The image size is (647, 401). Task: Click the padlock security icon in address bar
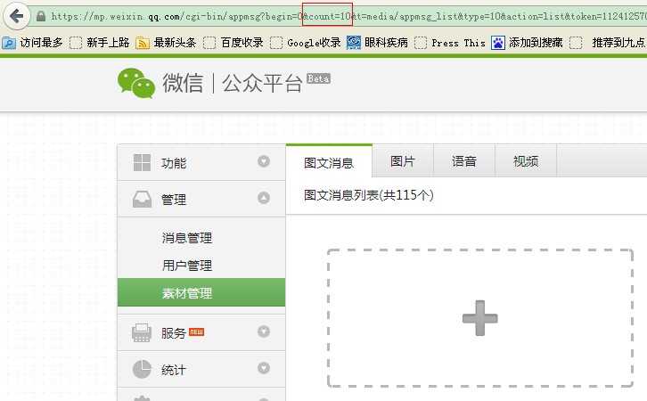pyautogui.click(x=41, y=16)
